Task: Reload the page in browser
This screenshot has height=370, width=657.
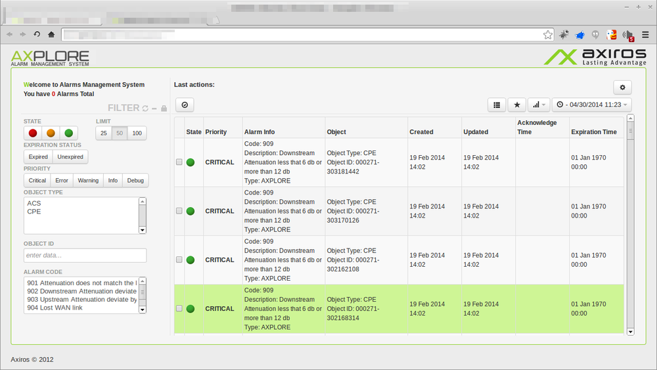Action: pos(37,34)
